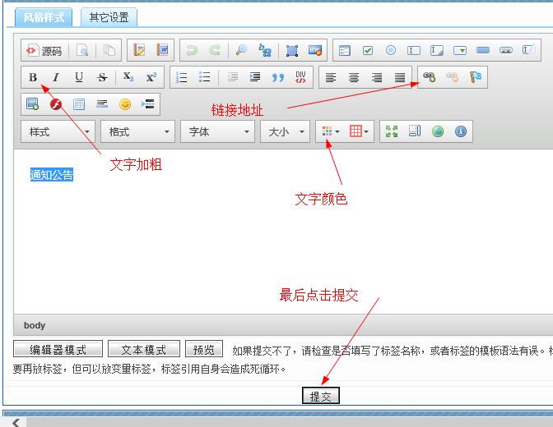553x427 pixels.
Task: Open the 样式 styles dropdown
Action: [57, 131]
